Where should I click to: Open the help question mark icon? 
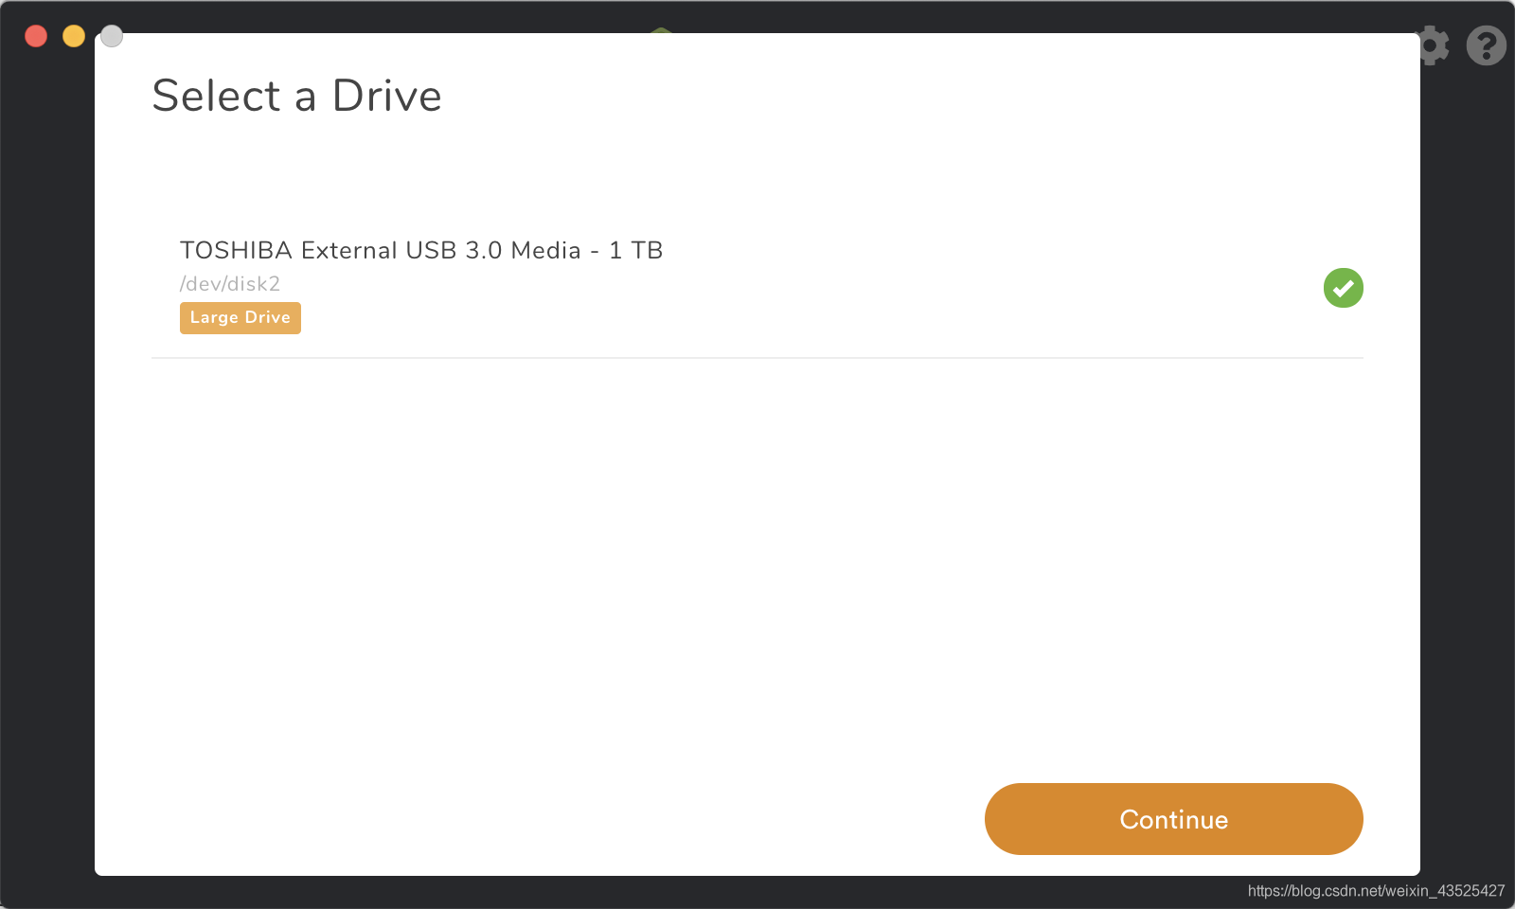(1487, 45)
